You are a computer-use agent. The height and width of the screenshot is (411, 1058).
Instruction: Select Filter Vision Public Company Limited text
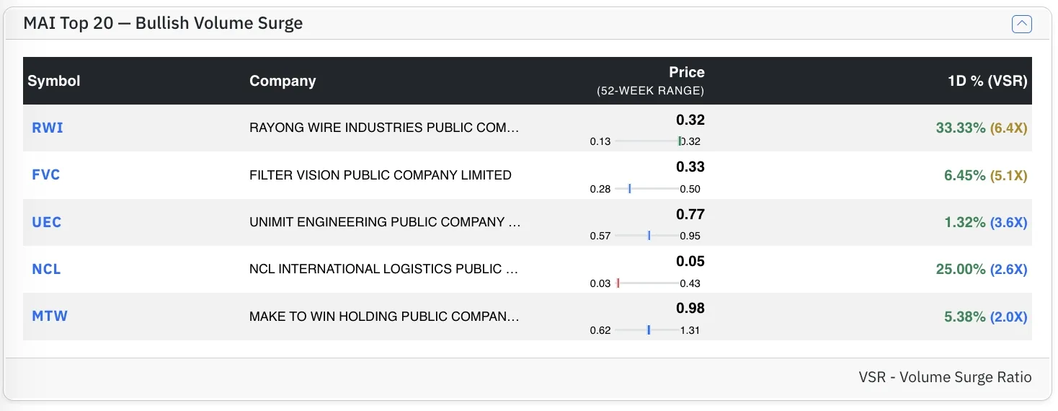[381, 175]
